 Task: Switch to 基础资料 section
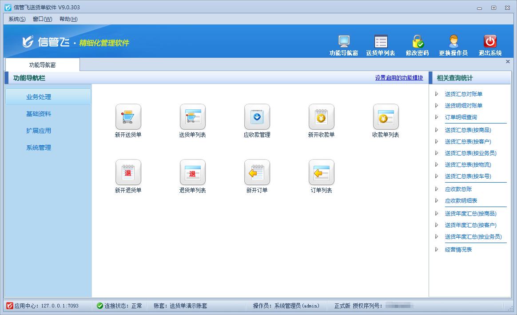pyautogui.click(x=39, y=114)
